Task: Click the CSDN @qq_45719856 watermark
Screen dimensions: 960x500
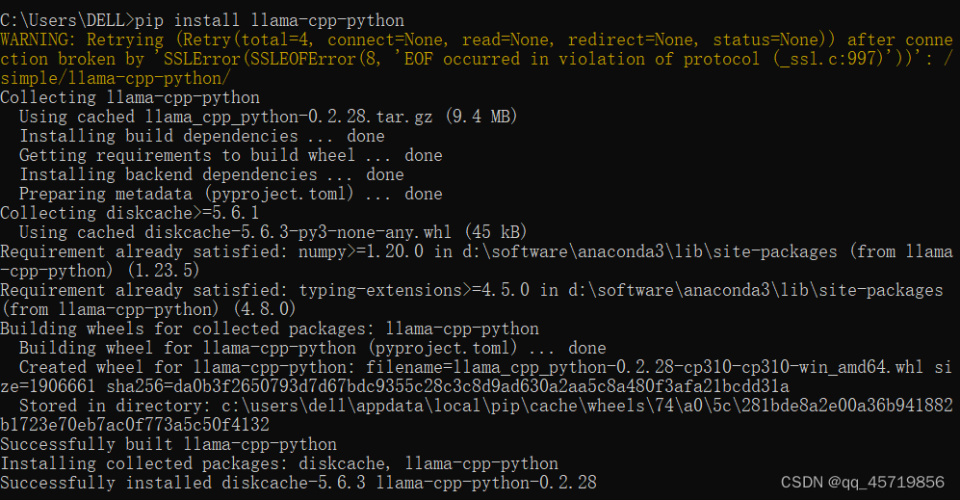Action: click(x=863, y=483)
